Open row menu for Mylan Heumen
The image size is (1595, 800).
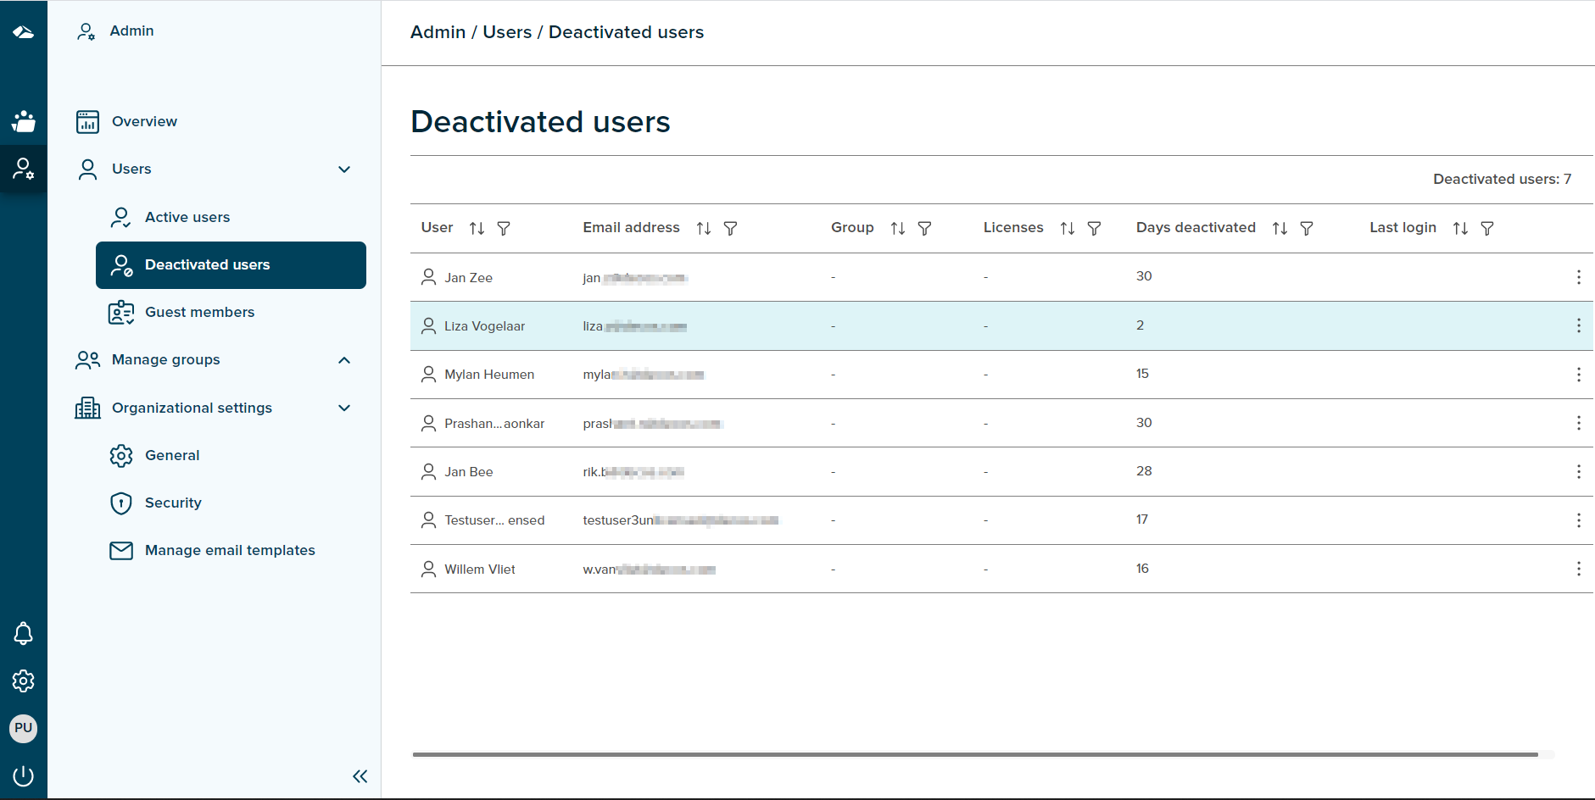1578,375
